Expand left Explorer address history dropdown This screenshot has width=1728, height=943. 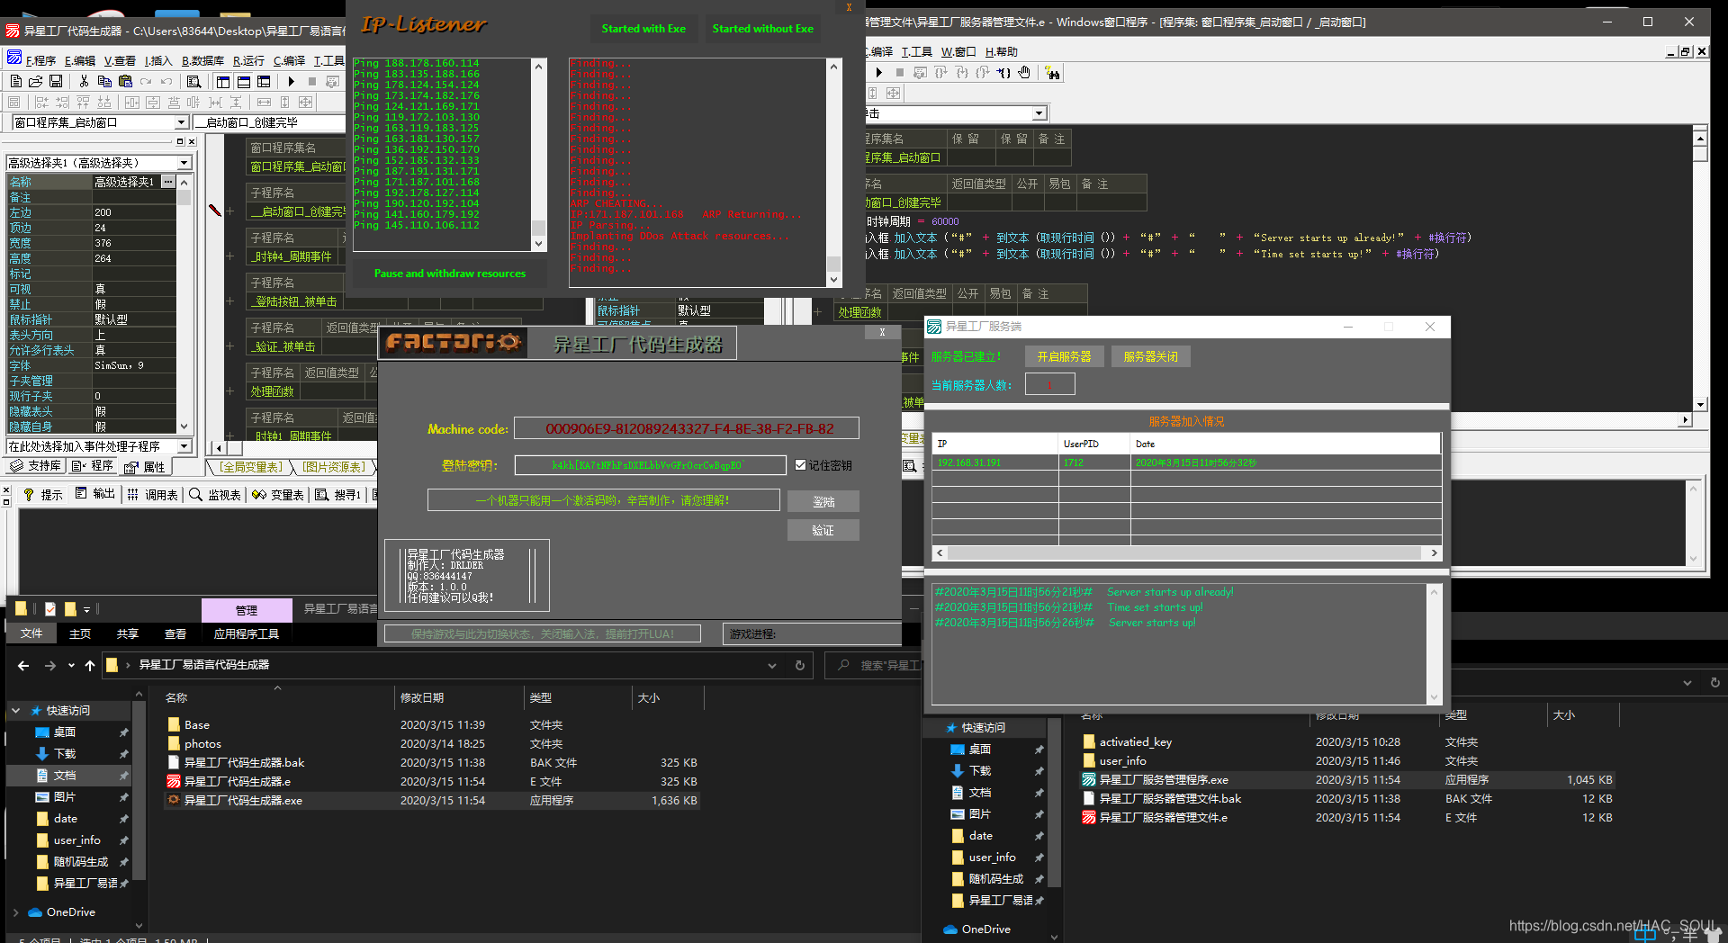pyautogui.click(x=771, y=665)
